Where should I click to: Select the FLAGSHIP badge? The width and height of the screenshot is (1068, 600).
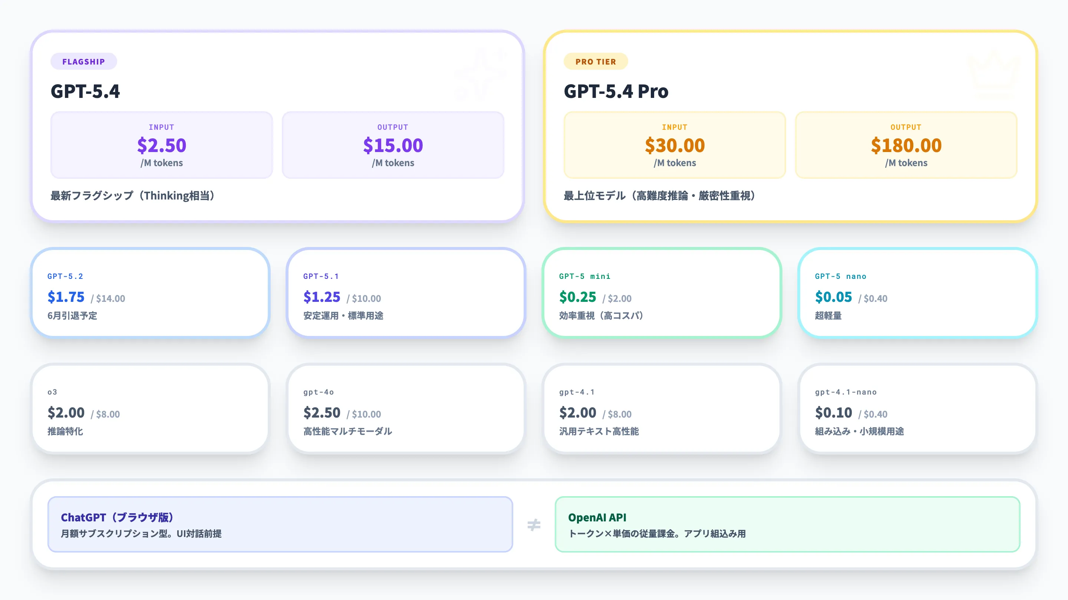83,61
